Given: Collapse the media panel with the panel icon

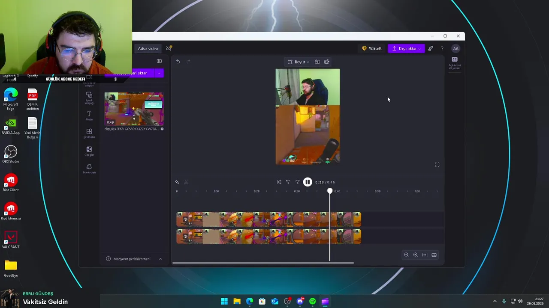Looking at the screenshot, I should pyautogui.click(x=159, y=61).
